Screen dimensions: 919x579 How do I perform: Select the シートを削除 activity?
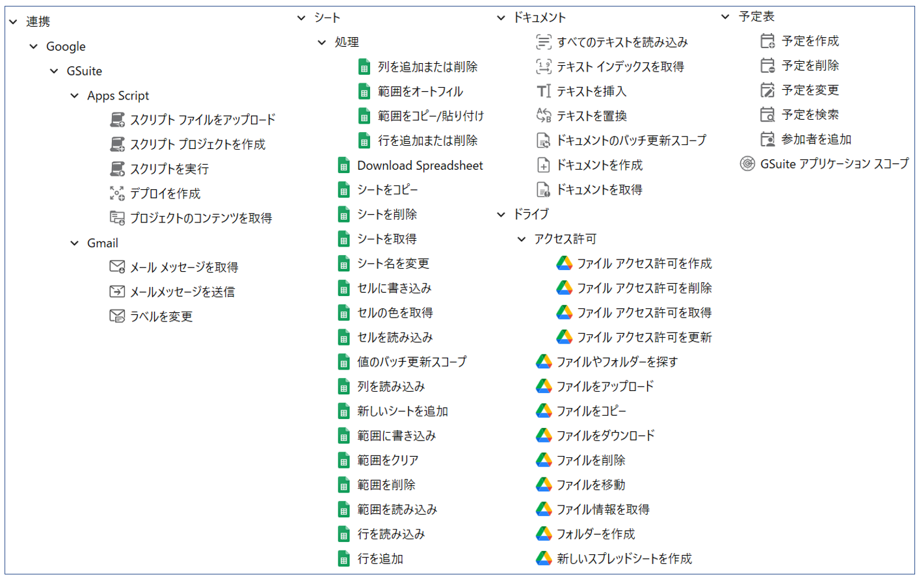388,215
